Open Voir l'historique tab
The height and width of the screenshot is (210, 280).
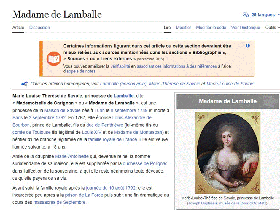(x=246, y=28)
